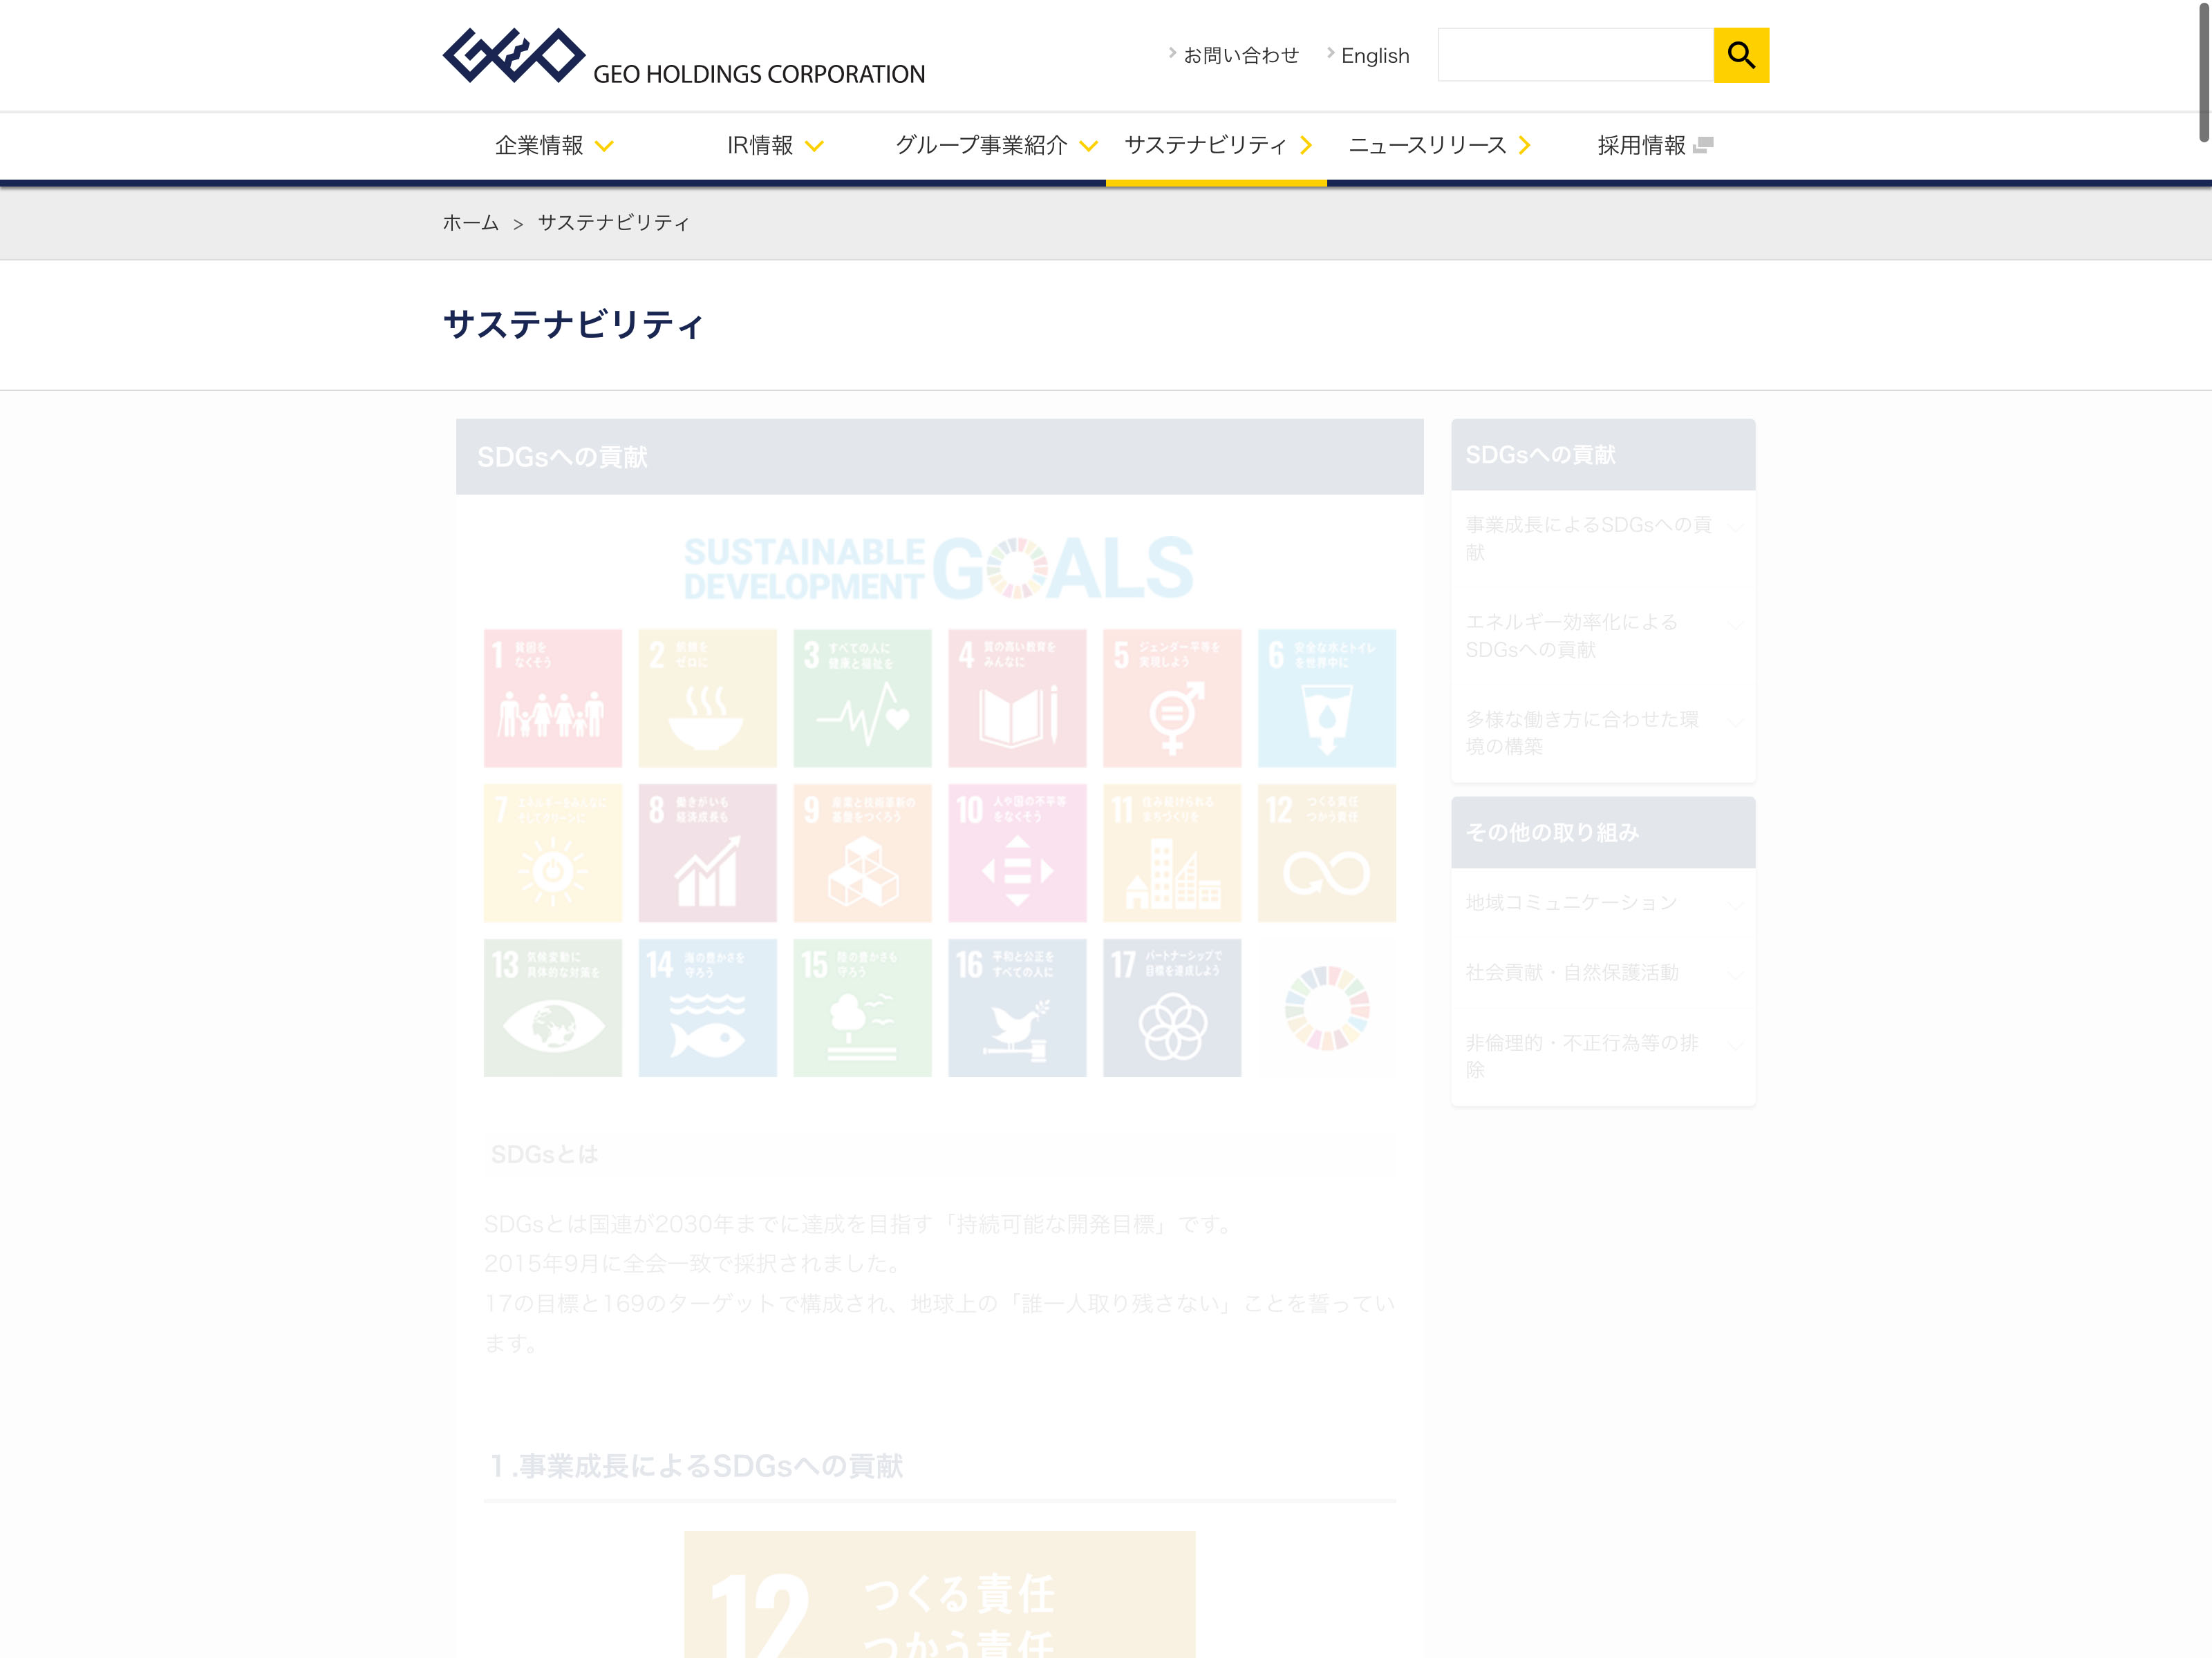
Task: Focus the site search input field
Action: (x=1576, y=55)
